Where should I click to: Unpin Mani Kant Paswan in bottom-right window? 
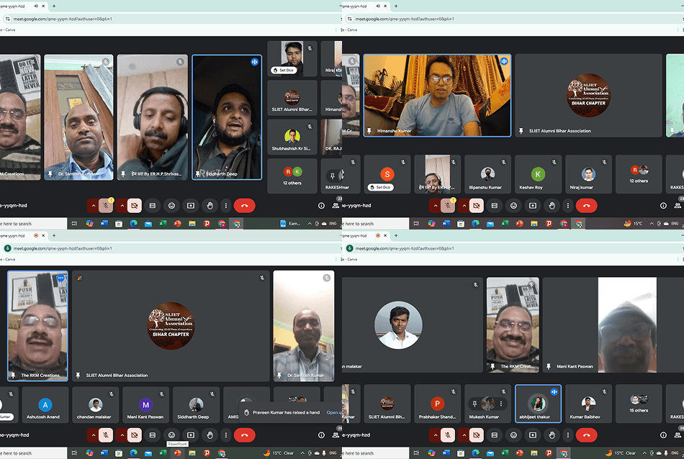coord(549,367)
